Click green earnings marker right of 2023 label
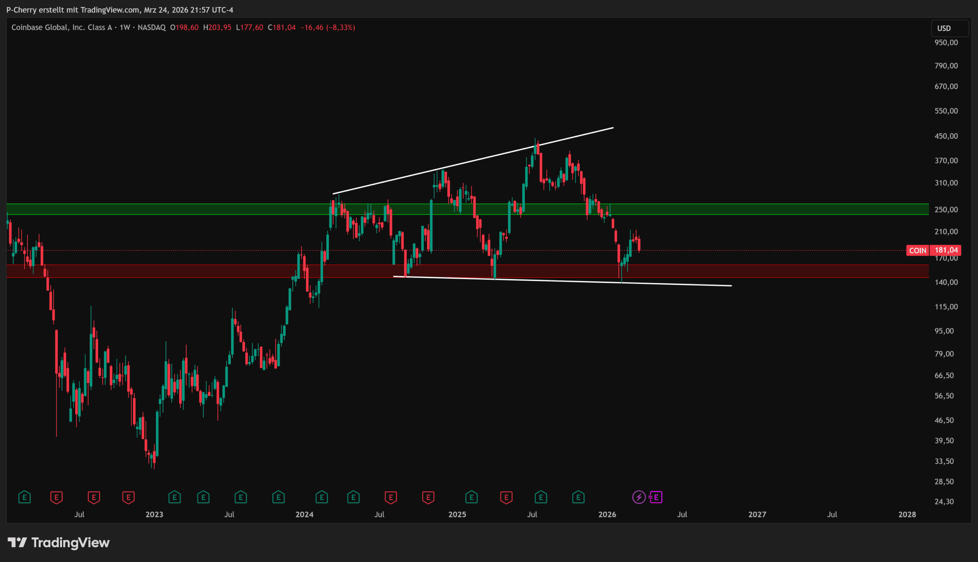The width and height of the screenshot is (978, 562). point(175,497)
